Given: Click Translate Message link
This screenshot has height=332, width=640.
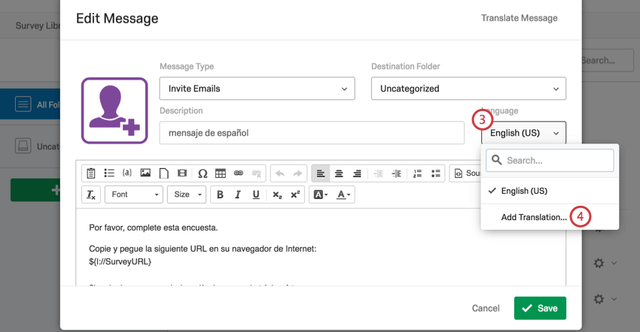Looking at the screenshot, I should pyautogui.click(x=520, y=18).
